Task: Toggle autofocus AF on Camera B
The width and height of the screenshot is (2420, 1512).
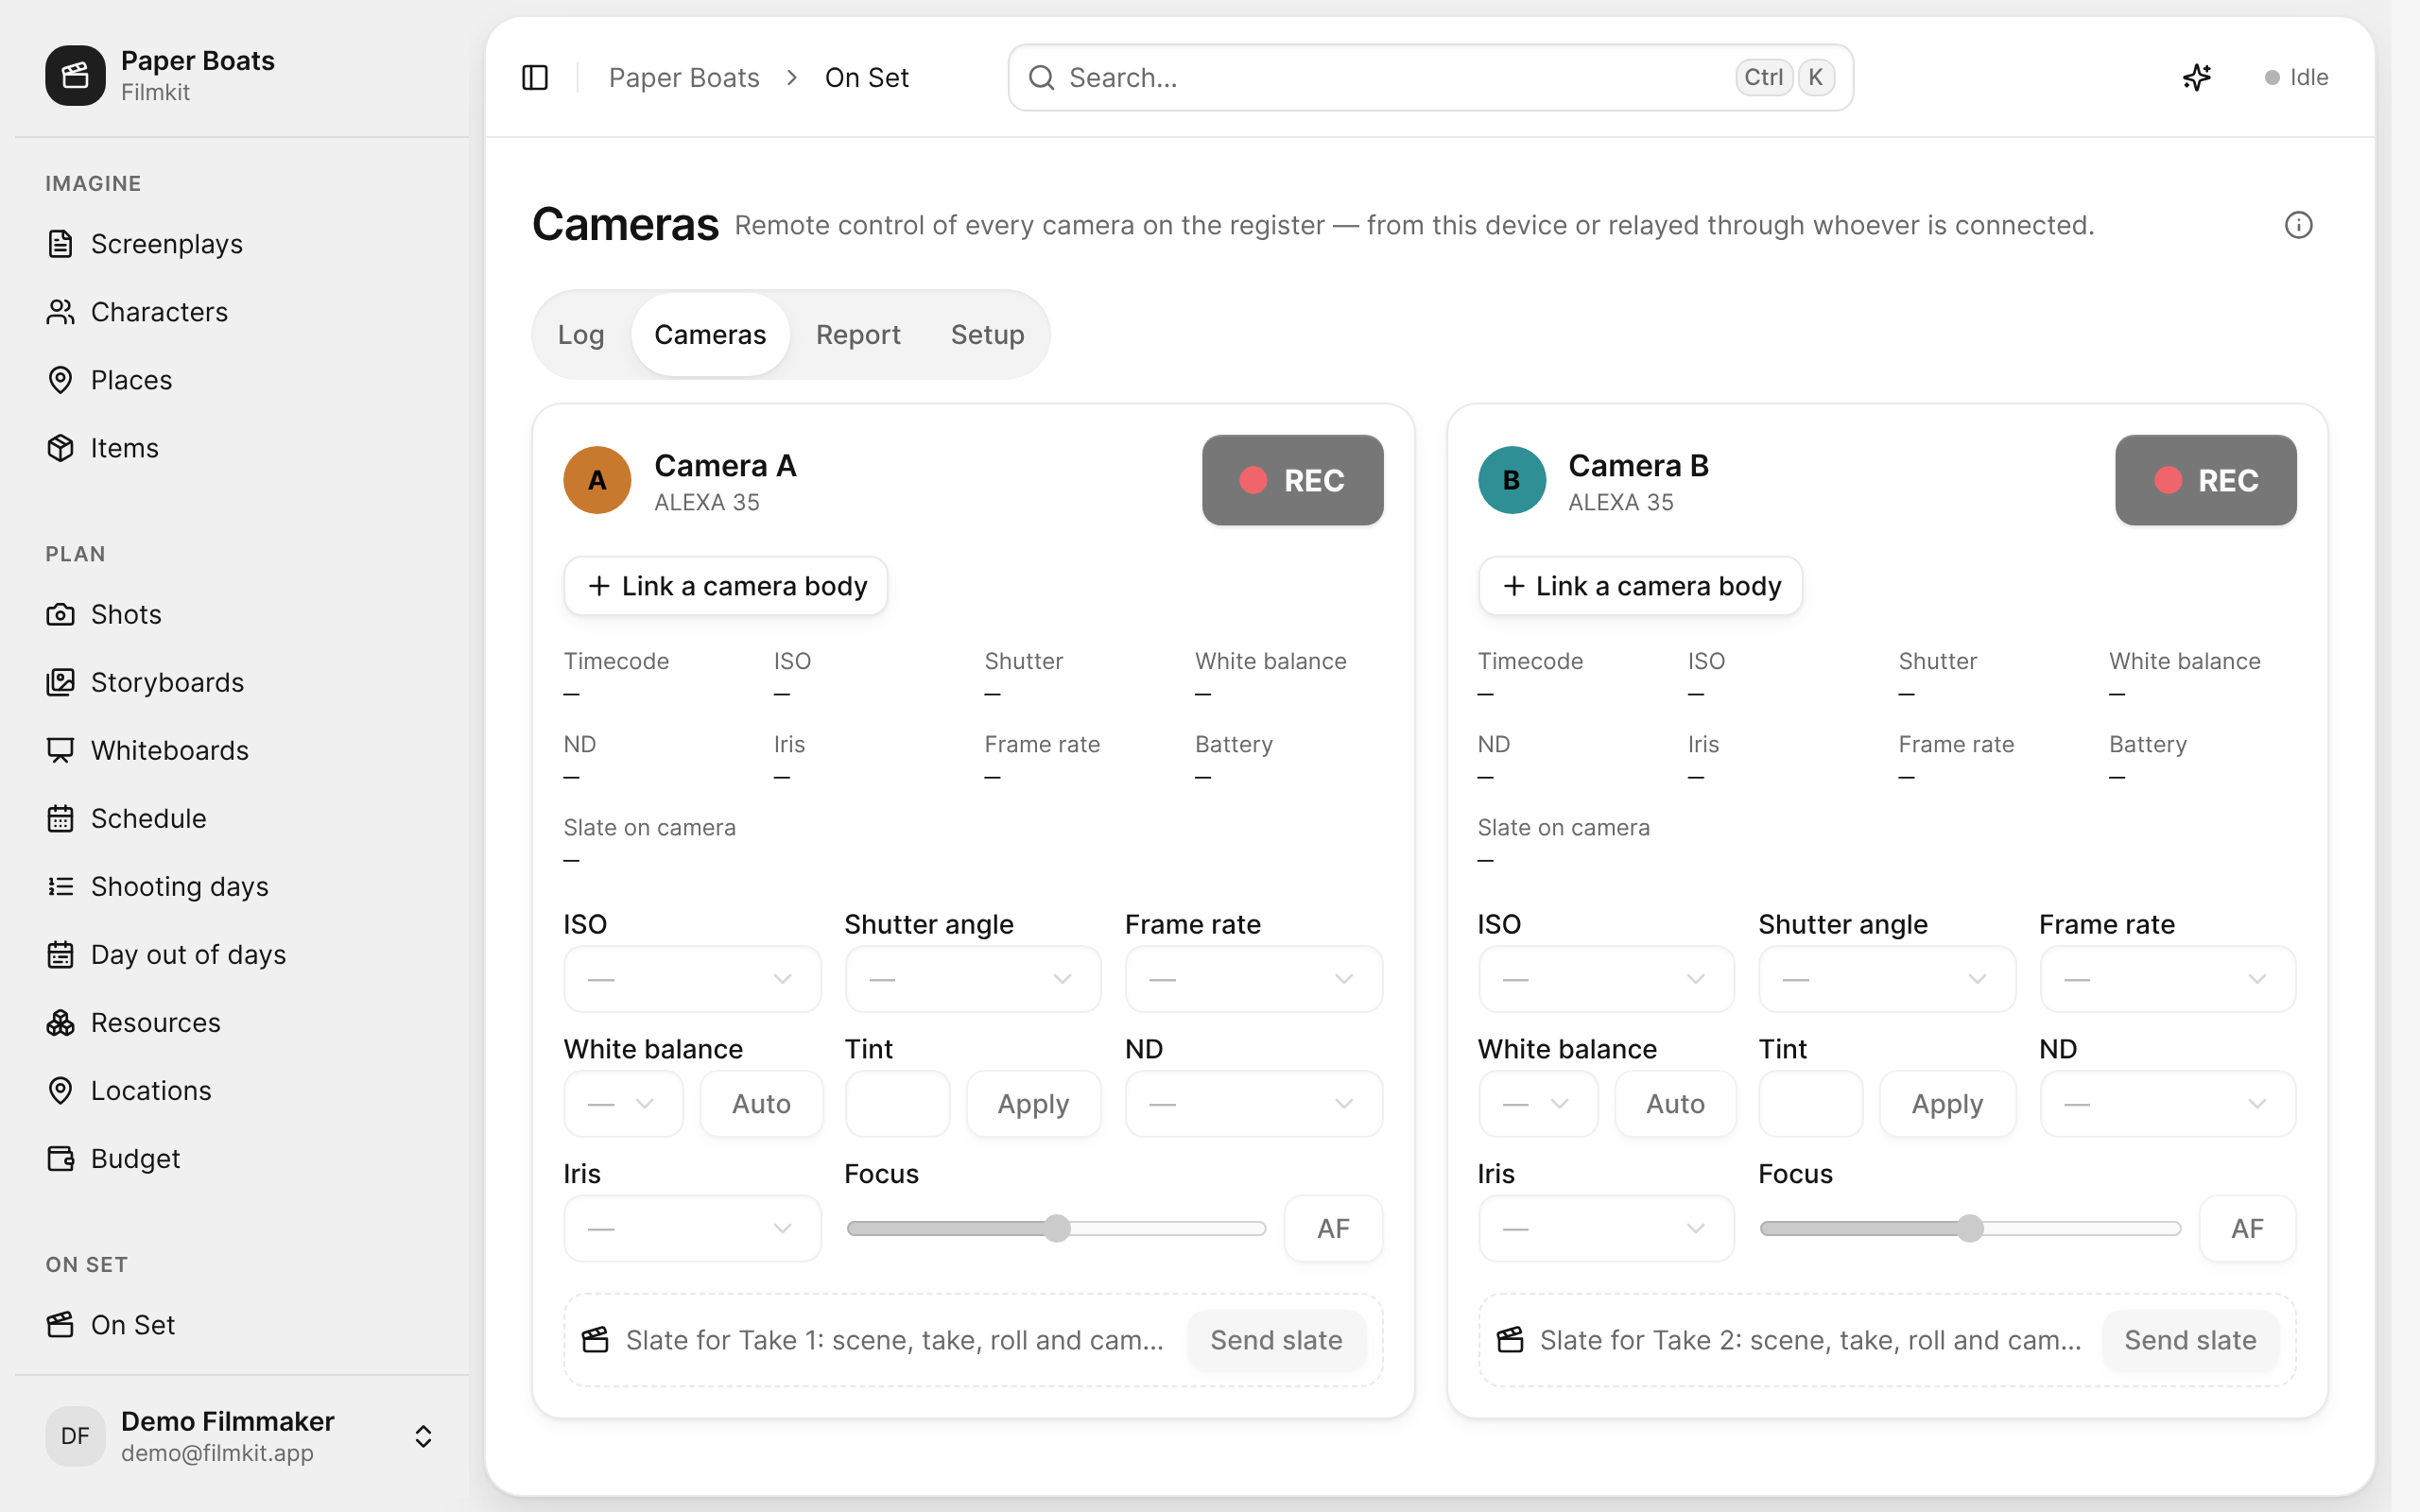Action: coord(2247,1228)
